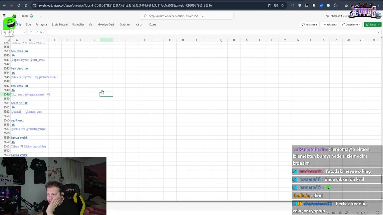The width and height of the screenshot is (383, 215).
Task: Zoom in with the plus icon in status bar
Action: pos(371,213)
